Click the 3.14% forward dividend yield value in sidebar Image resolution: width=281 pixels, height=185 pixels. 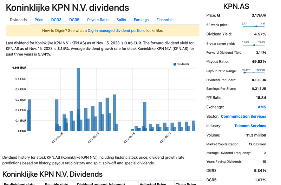point(261,53)
